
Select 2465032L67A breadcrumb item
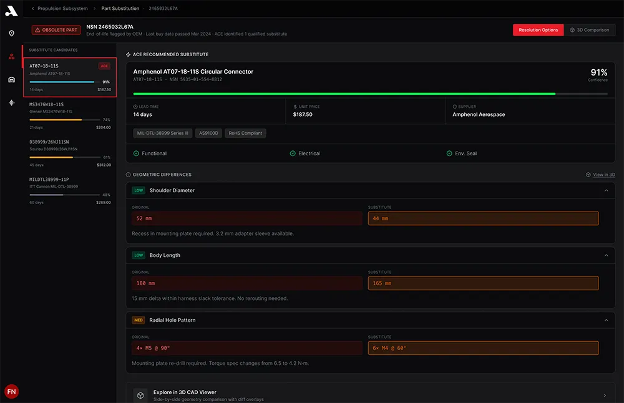pos(163,8)
